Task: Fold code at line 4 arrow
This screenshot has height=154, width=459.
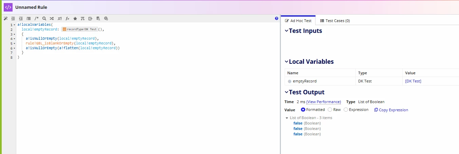Action: point(14,39)
